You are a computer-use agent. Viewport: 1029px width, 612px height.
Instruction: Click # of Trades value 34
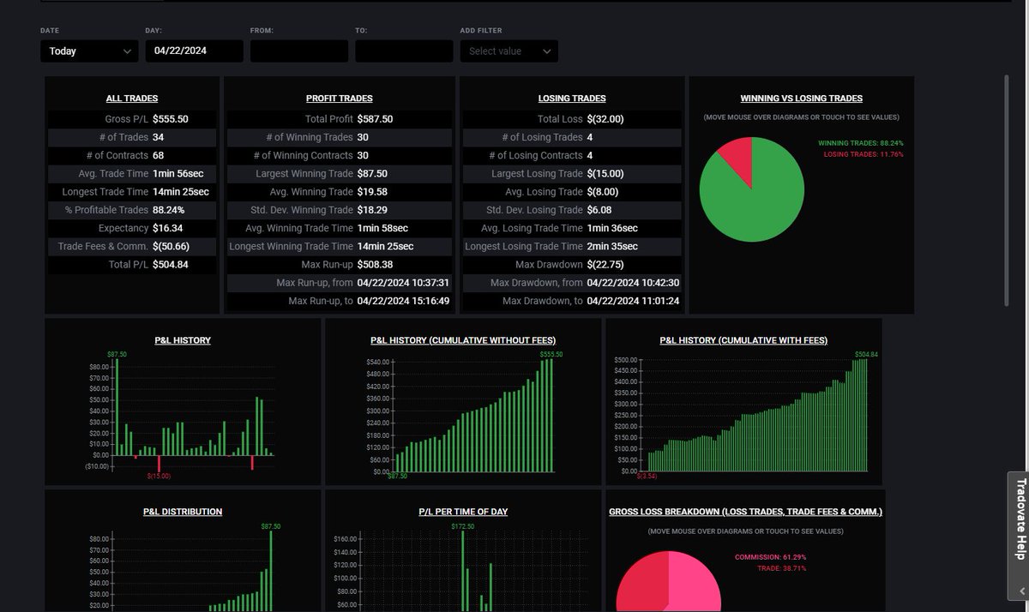click(159, 137)
